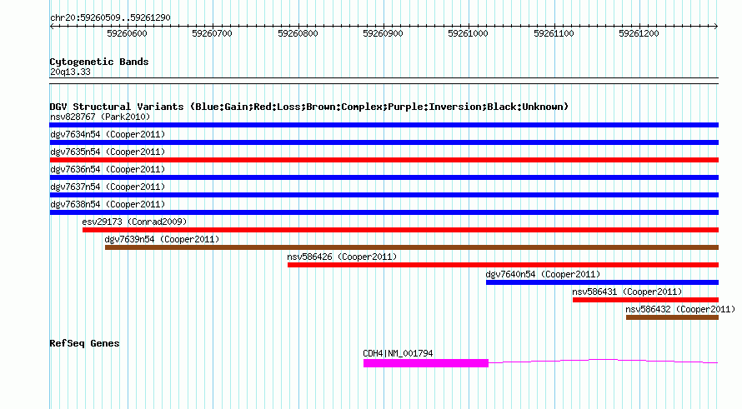Click the CDH4 magenta exon block
742x409 pixels.
(x=426, y=363)
